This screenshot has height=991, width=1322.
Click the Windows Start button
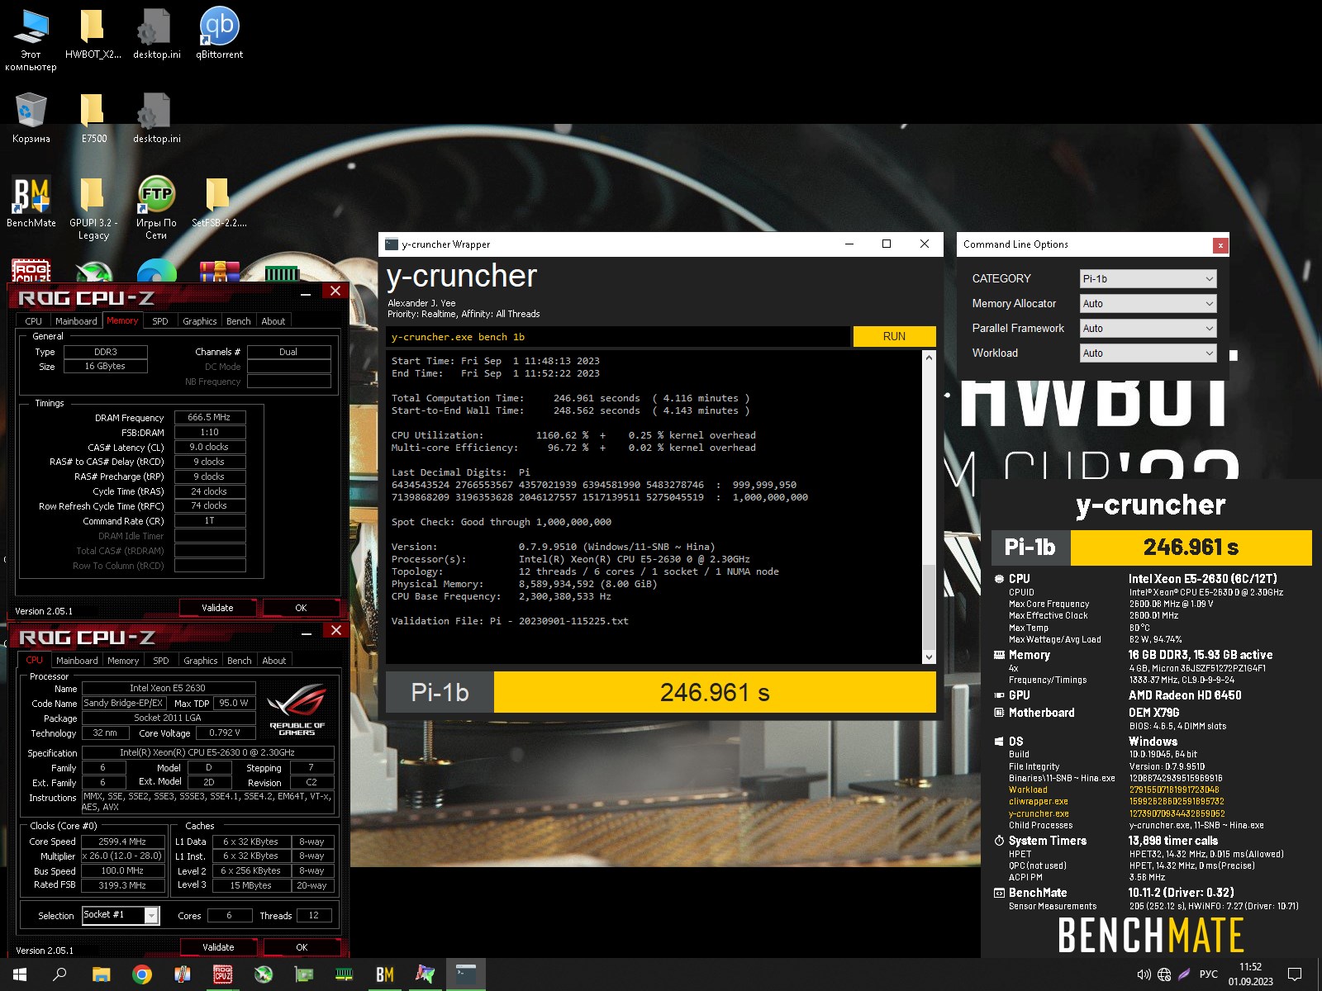(20, 974)
